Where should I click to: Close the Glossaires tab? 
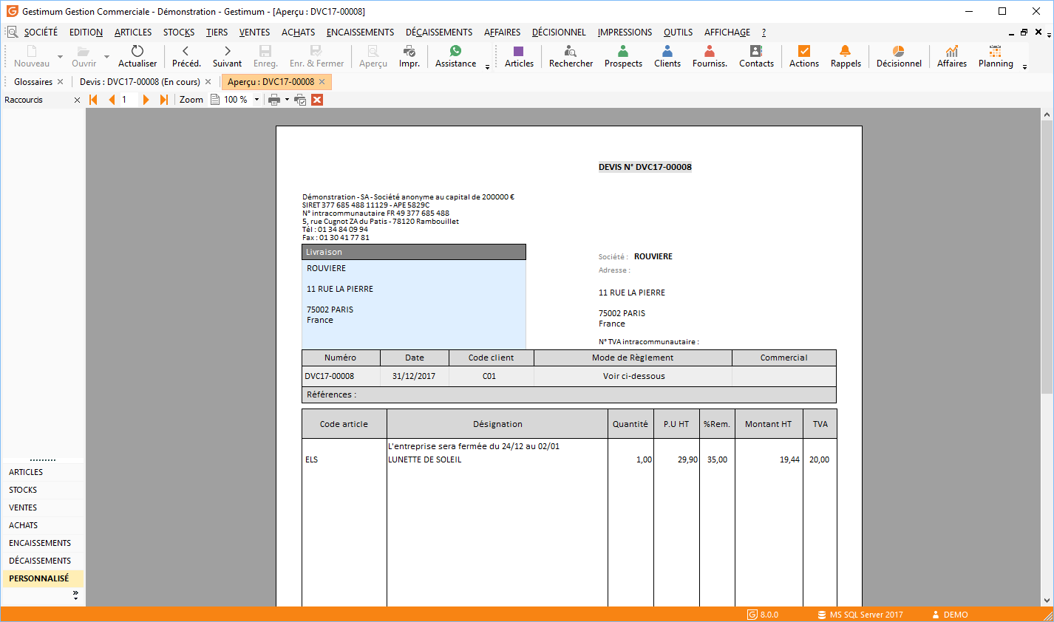pos(61,82)
